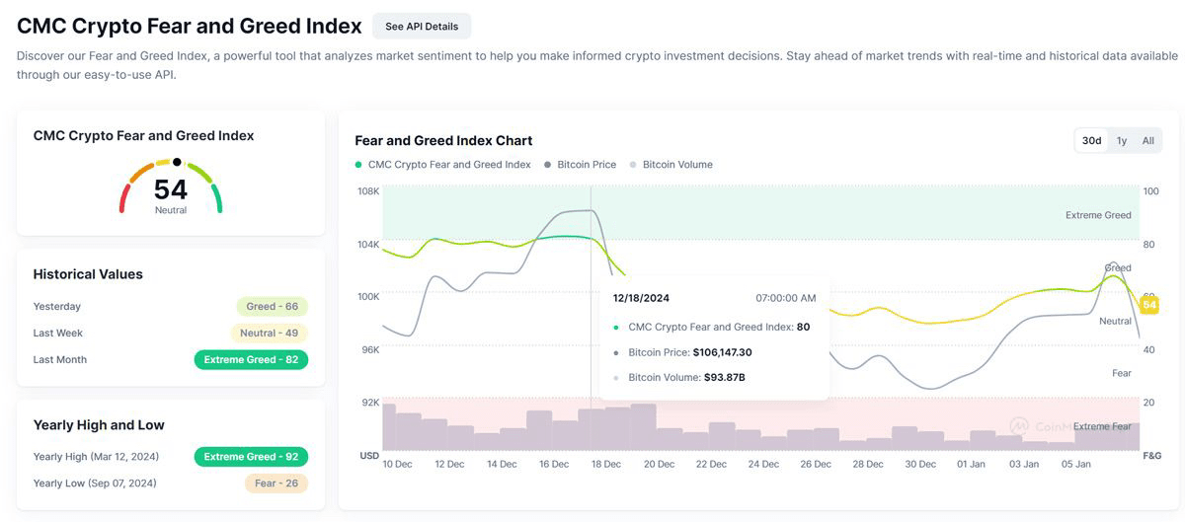This screenshot has height=522, width=1185.
Task: Click the 92K price axis label
Action: click(370, 403)
